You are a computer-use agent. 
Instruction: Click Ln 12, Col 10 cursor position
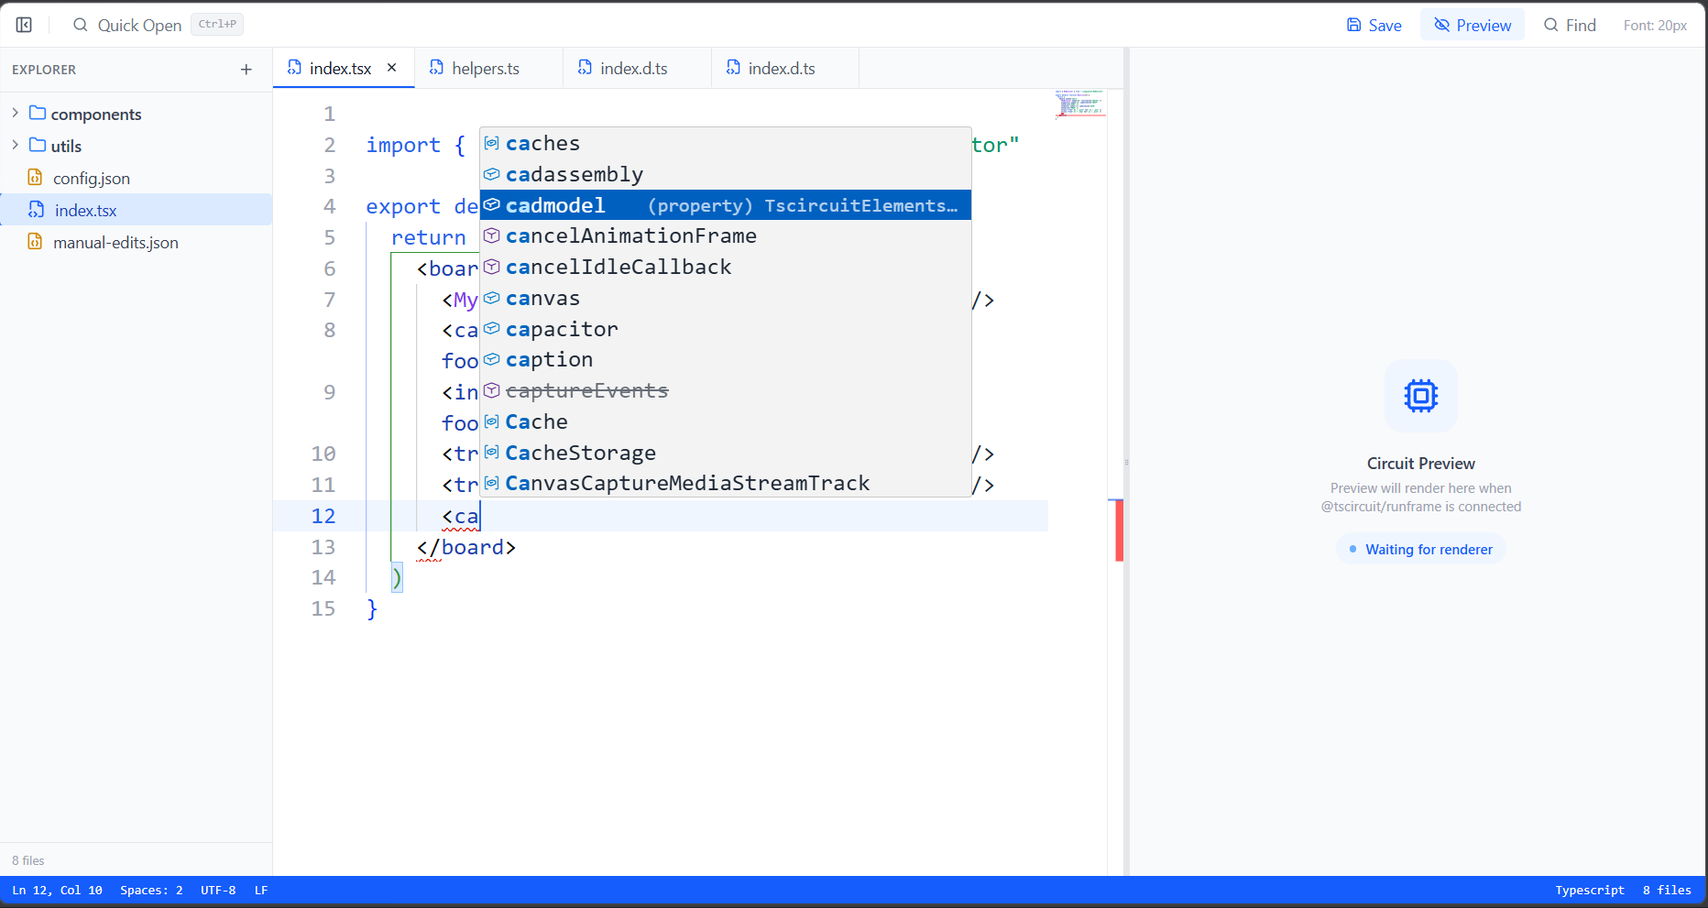click(x=57, y=891)
